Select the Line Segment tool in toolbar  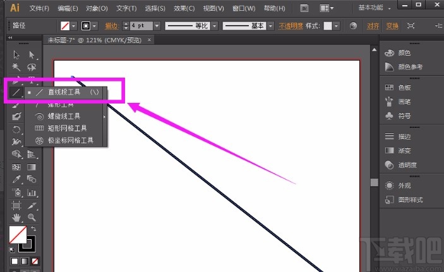[x=16, y=92]
